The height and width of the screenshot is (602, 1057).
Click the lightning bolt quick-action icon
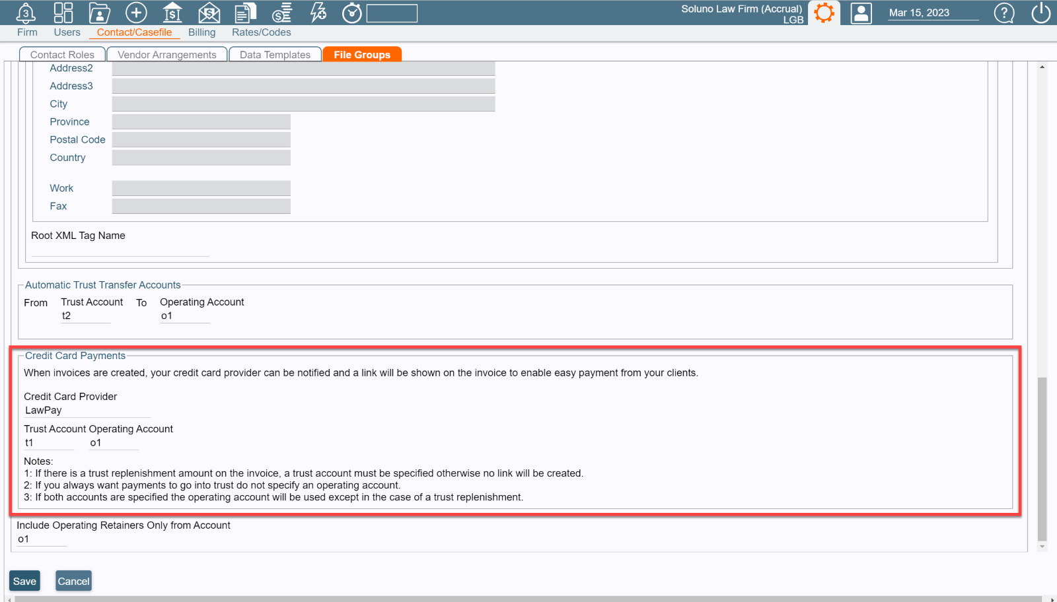click(x=318, y=13)
